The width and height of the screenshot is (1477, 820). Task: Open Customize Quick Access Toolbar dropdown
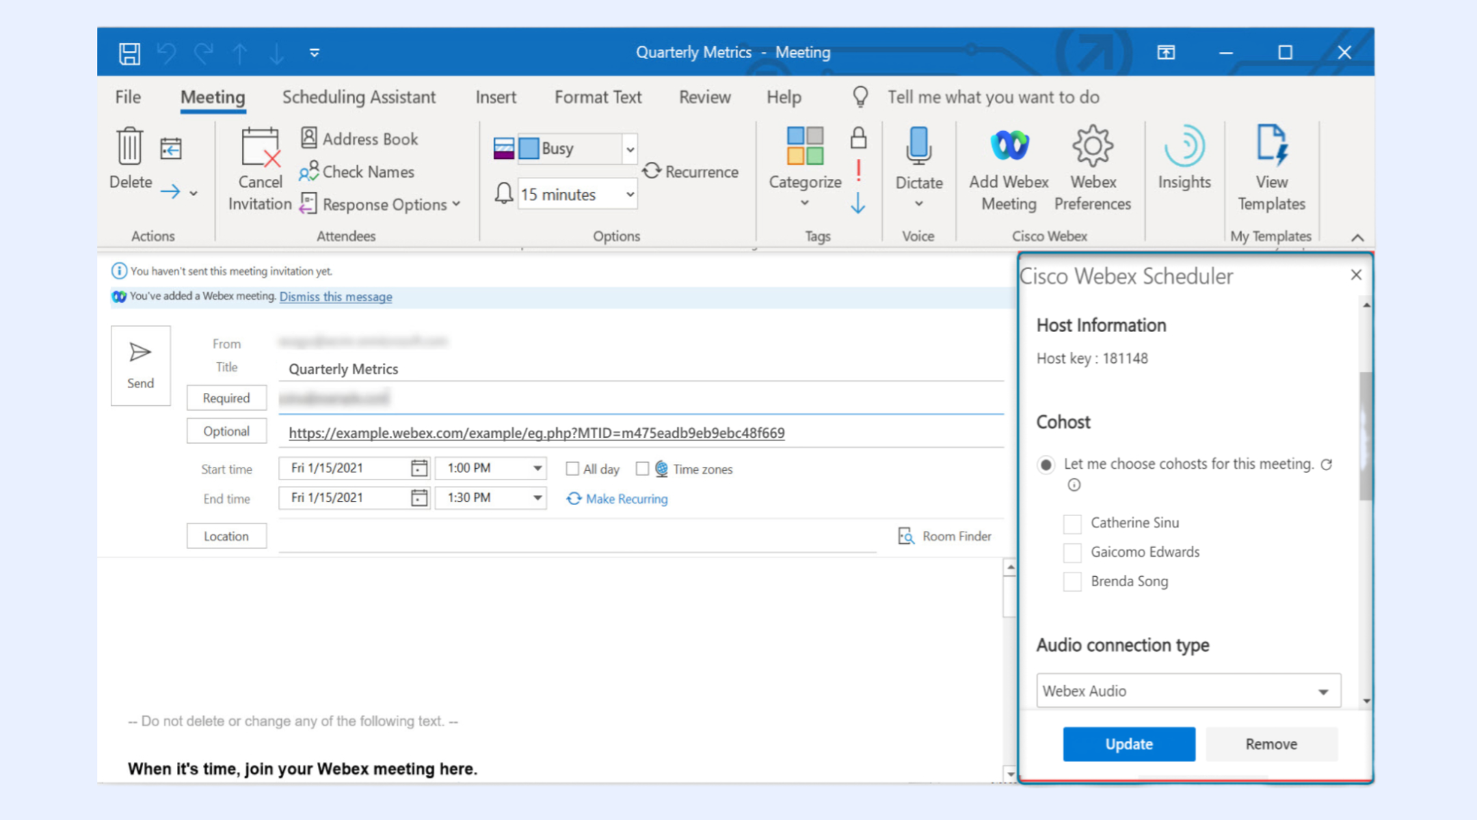tap(315, 53)
